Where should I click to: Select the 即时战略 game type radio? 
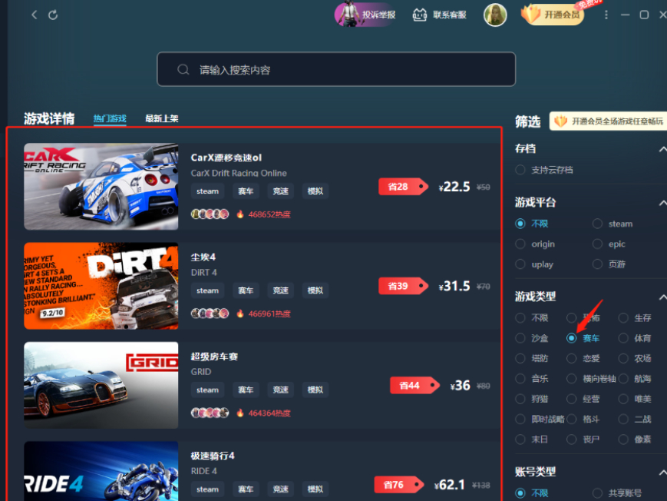[x=520, y=420]
